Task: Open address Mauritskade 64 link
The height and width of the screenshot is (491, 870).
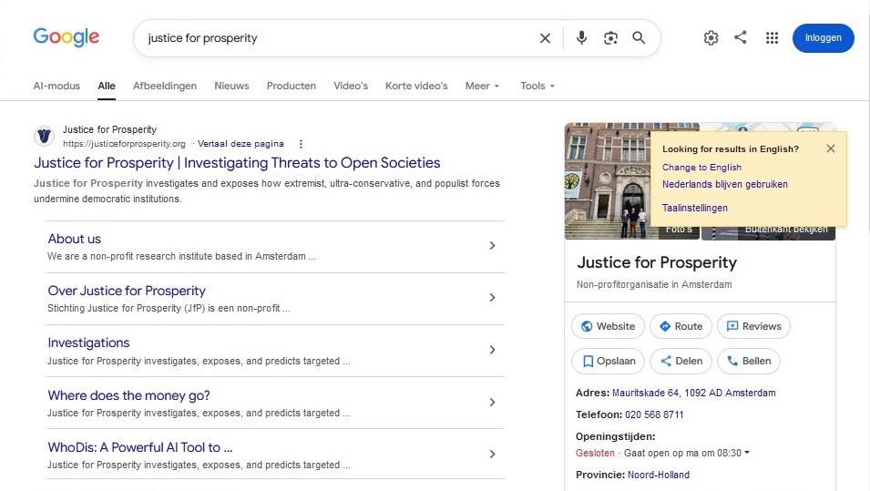Action: point(693,393)
